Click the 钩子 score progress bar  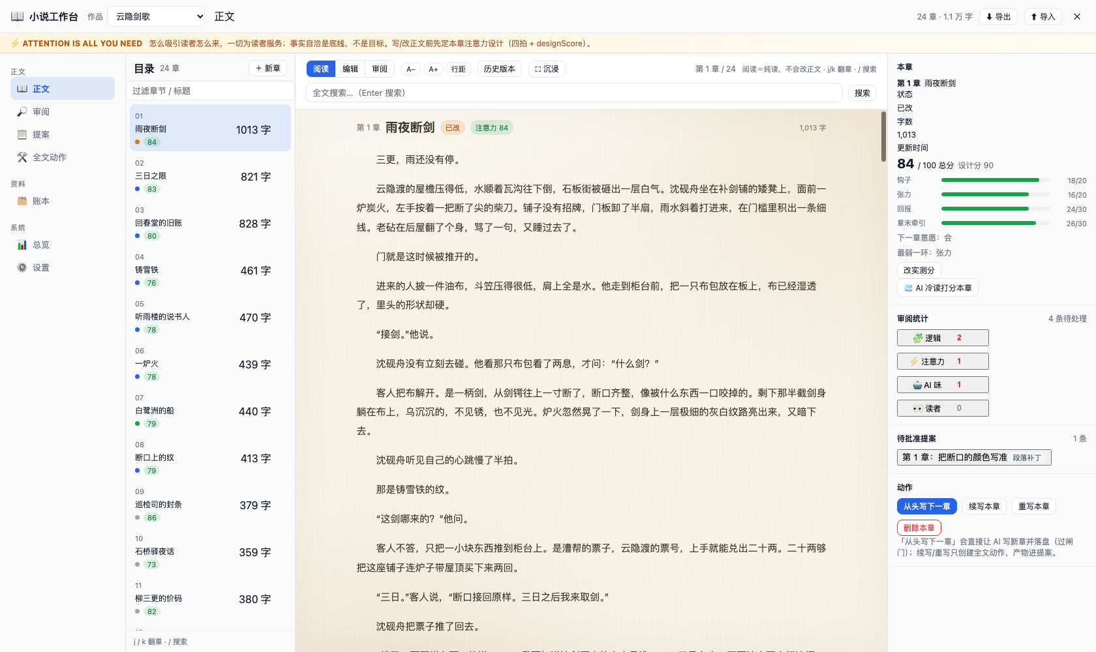click(x=996, y=180)
